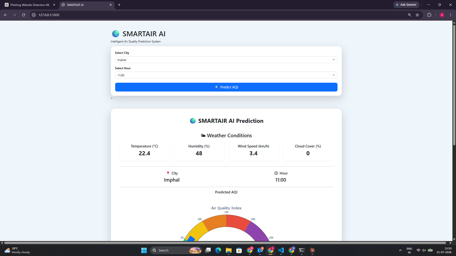Click the address bar URL 127.0.0.1:5000
This screenshot has height=256, width=456.
[49, 15]
